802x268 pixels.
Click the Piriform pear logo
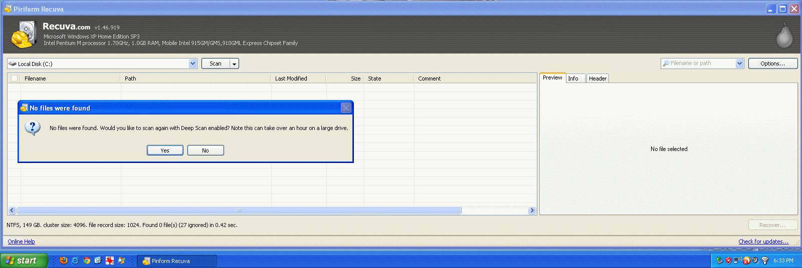[x=784, y=35]
